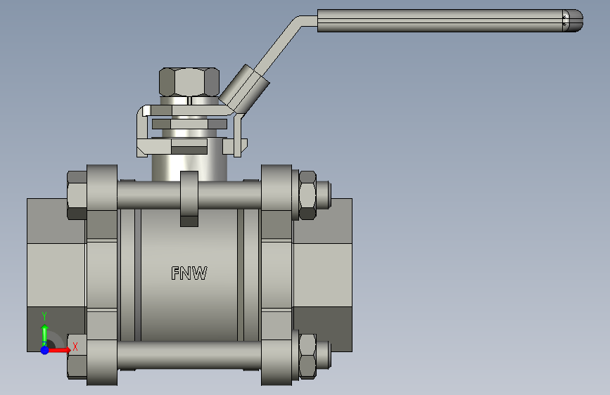Viewport: 610px width, 395px height.
Task: Click the red X axis arrow of the triad
Action: [58, 350]
